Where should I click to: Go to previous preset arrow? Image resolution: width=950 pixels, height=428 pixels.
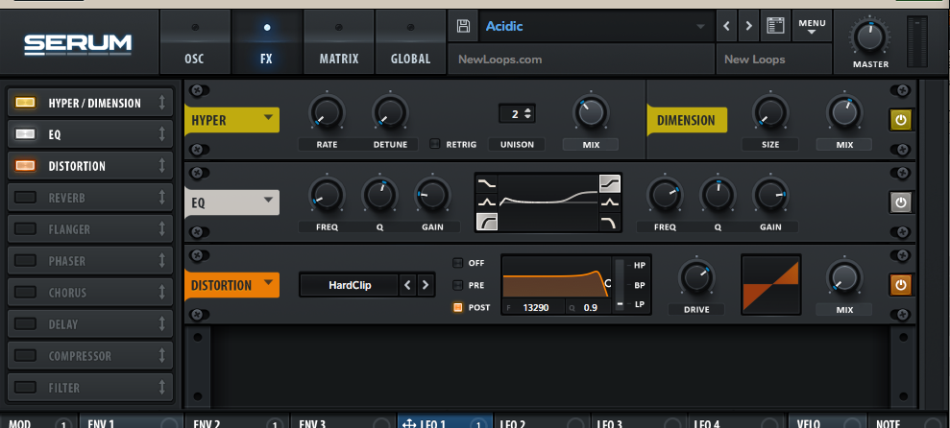click(726, 26)
